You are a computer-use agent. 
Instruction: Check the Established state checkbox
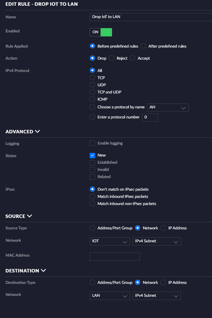pyautogui.click(x=92, y=162)
